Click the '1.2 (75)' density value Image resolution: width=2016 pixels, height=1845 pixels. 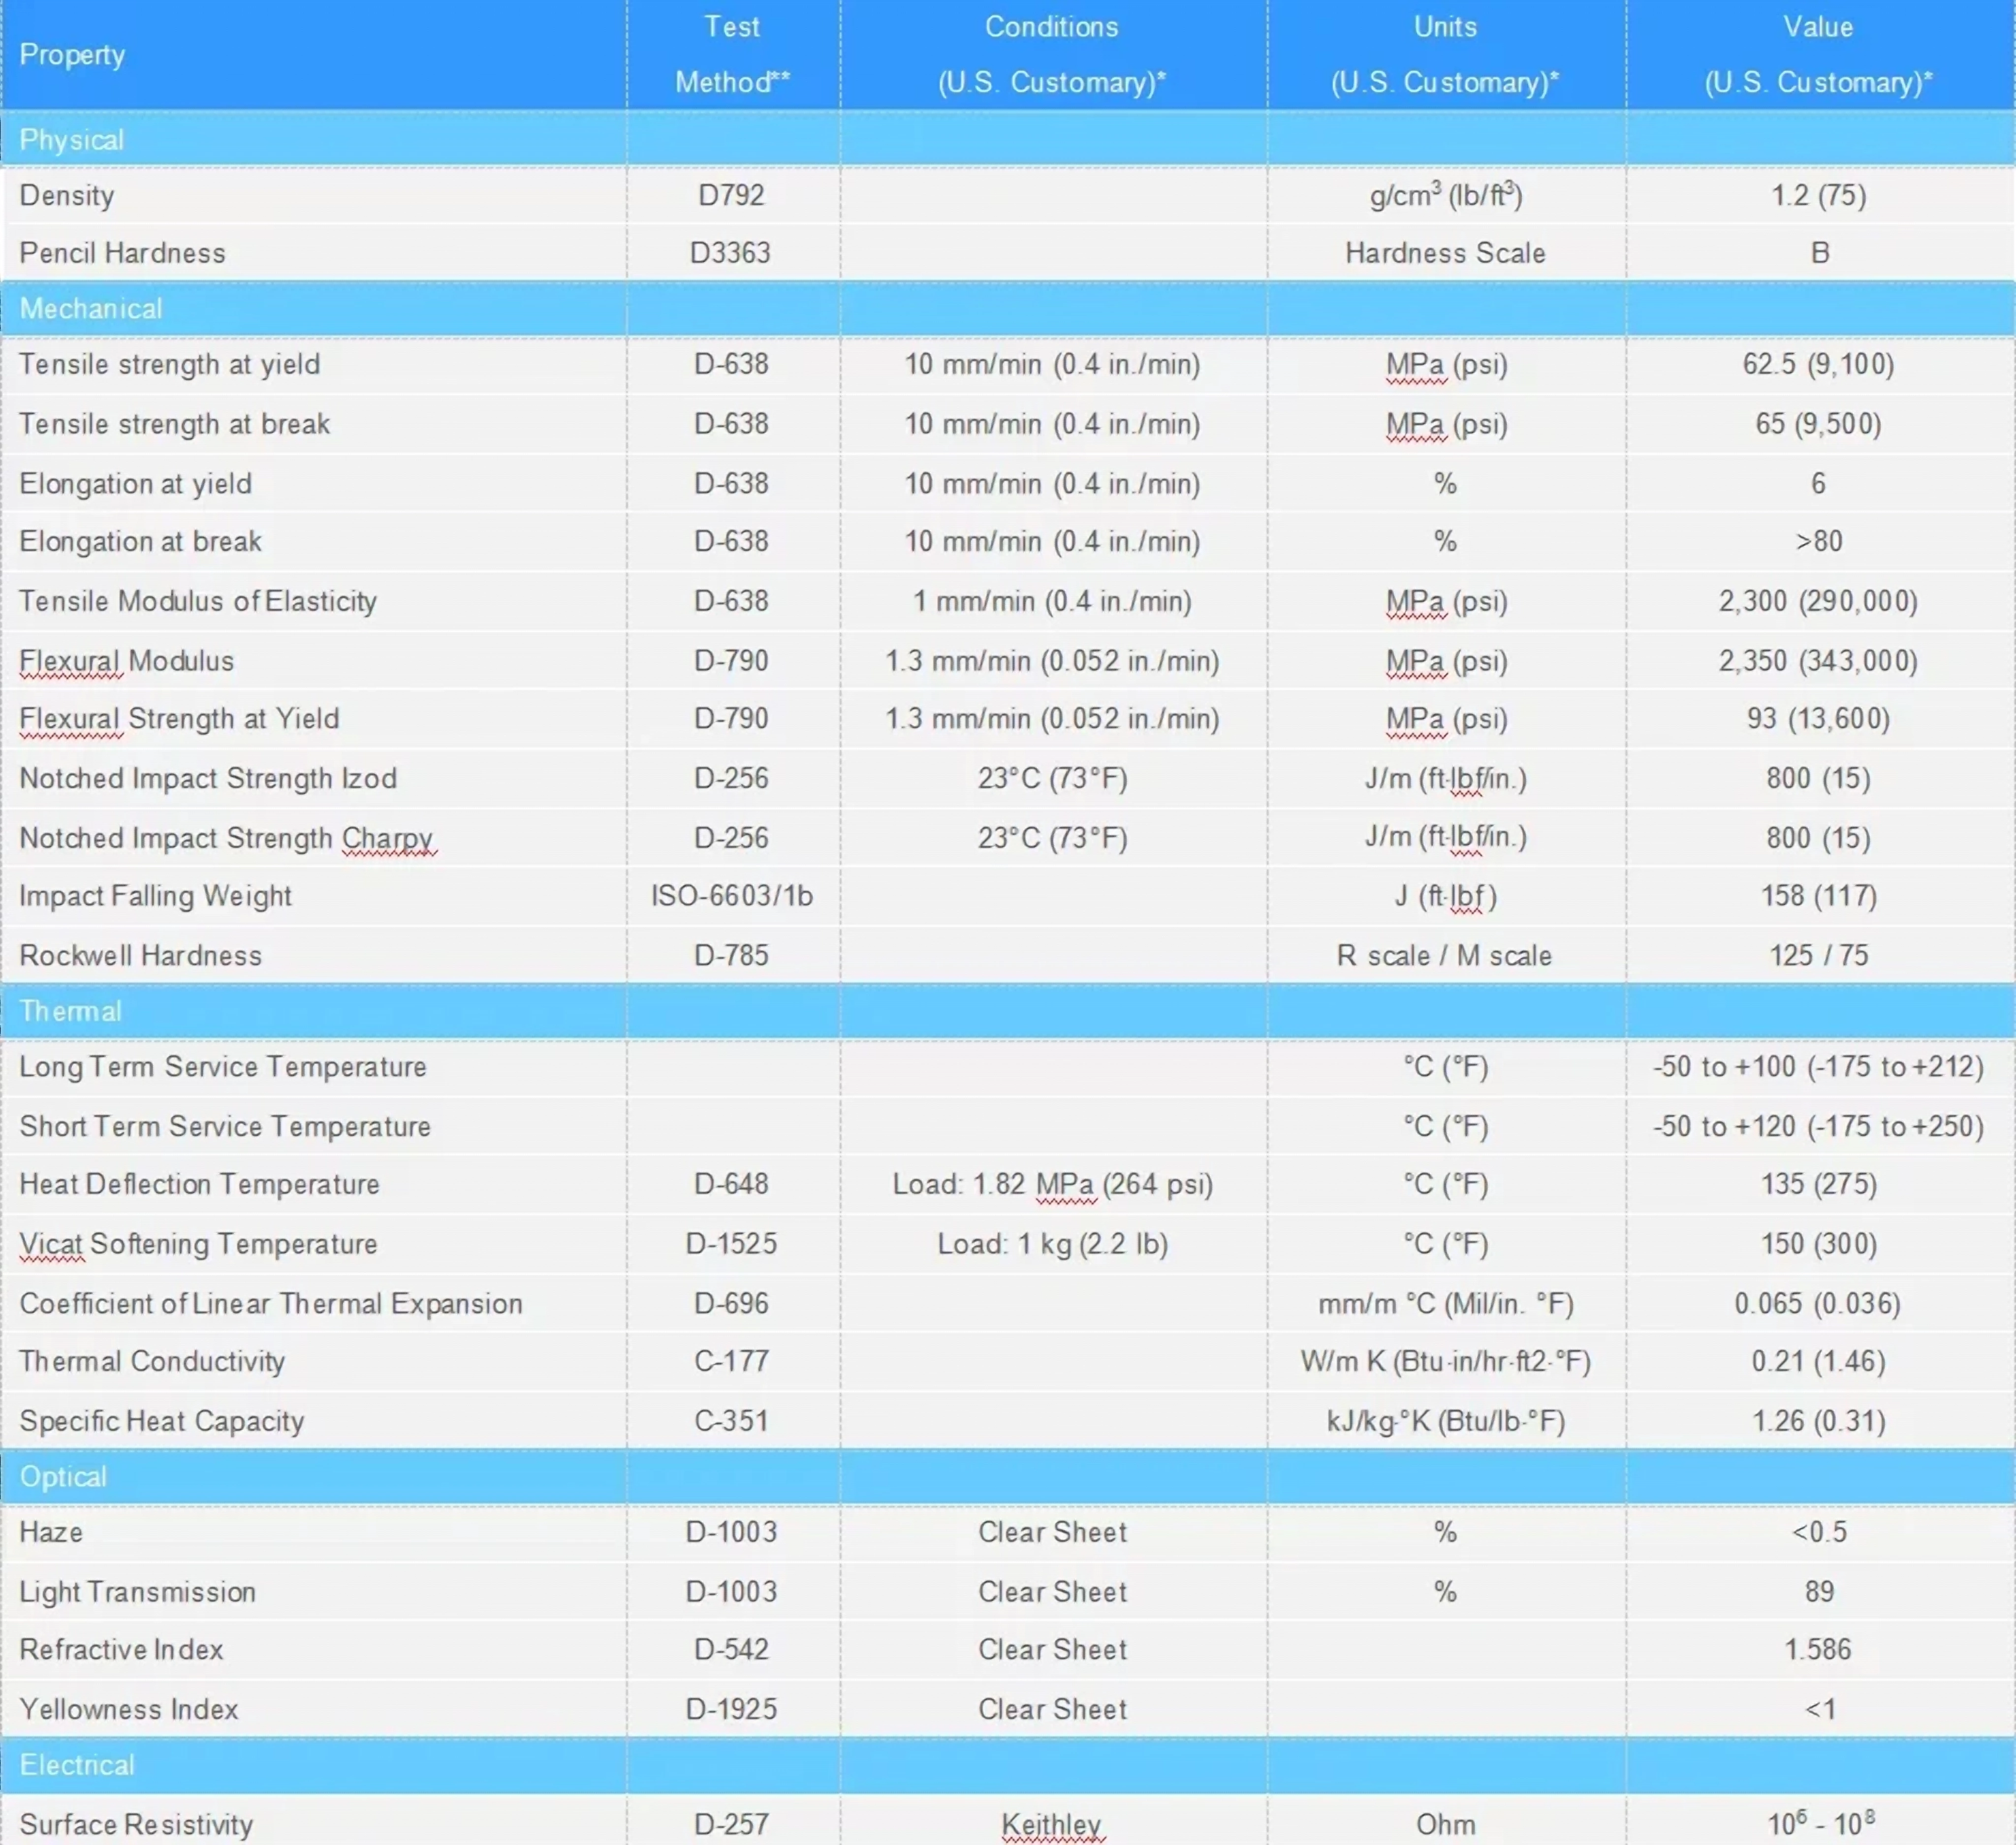point(1819,195)
